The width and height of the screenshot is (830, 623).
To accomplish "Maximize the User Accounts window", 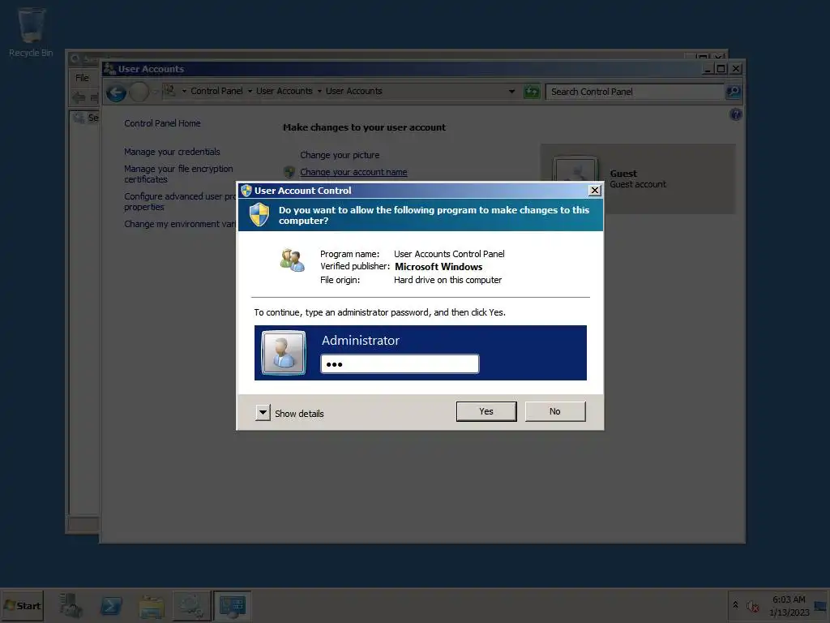I will coord(721,69).
